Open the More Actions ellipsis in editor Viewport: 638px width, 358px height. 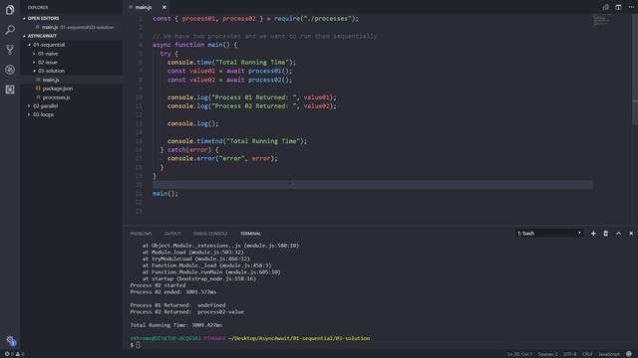631,7
